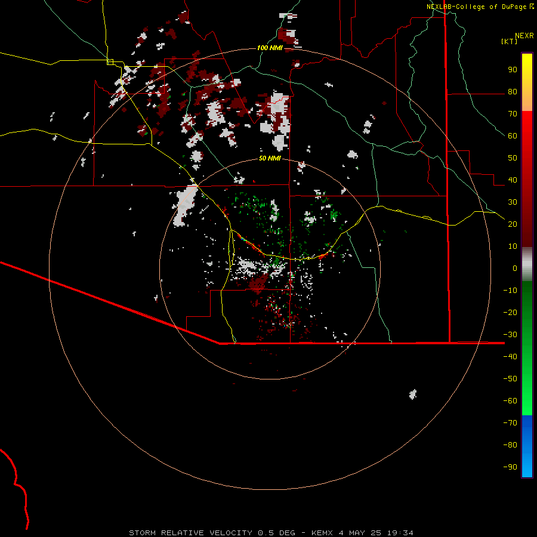537x537 pixels.
Task: Click the 50 NMI range ring label
Action: tap(270, 158)
